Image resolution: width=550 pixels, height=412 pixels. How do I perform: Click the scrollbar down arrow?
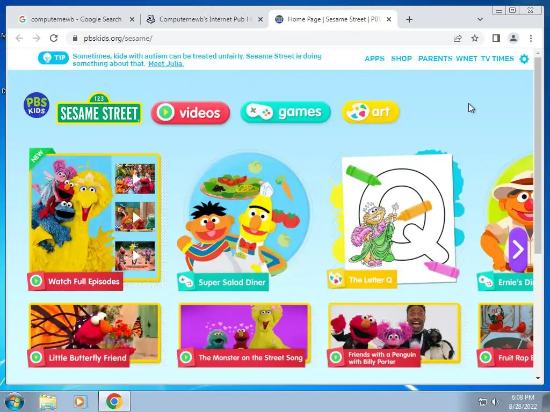(x=538, y=378)
